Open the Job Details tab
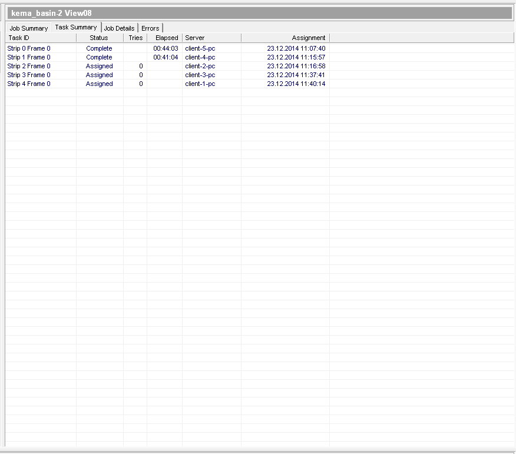 click(x=119, y=28)
